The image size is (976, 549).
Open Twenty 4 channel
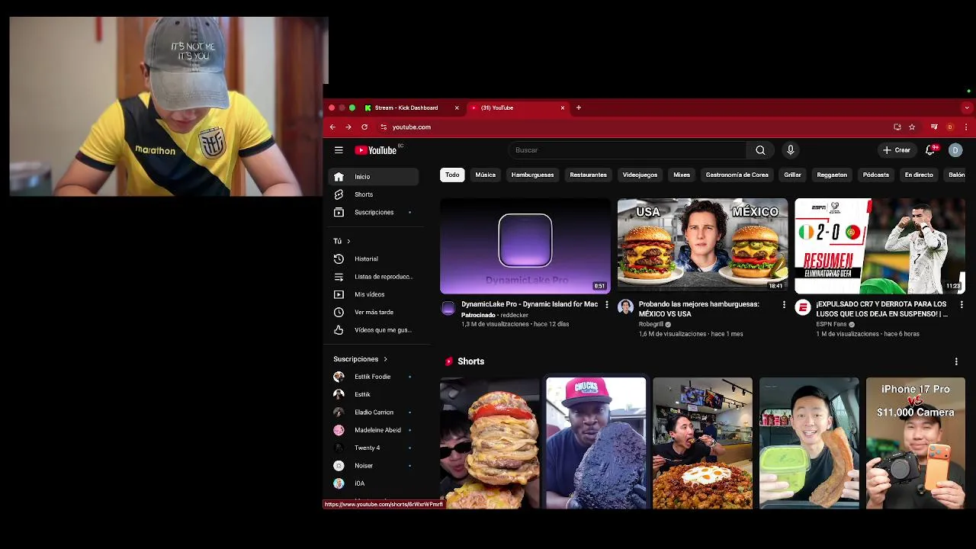[x=374, y=448]
